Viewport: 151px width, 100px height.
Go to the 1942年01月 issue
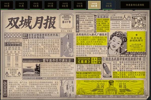(51, 5)
